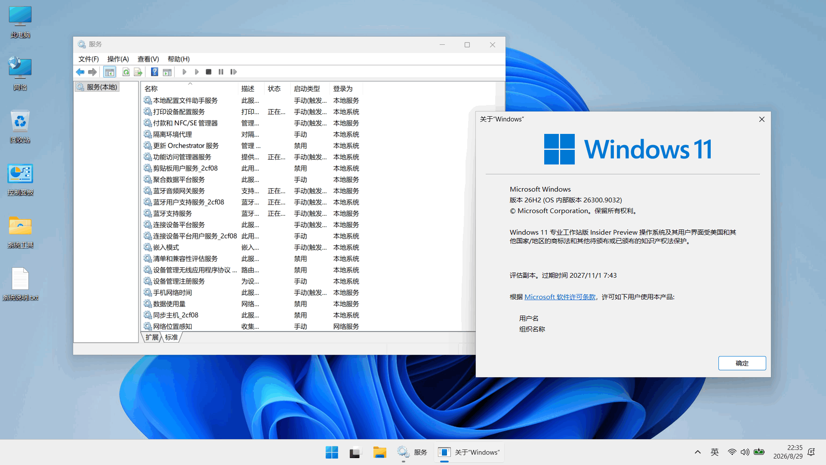Switch to 服务 window via taskbar button
The height and width of the screenshot is (465, 826).
[x=412, y=453]
